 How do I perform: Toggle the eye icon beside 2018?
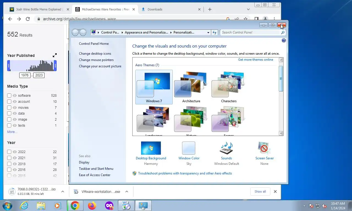[x=15, y=164]
